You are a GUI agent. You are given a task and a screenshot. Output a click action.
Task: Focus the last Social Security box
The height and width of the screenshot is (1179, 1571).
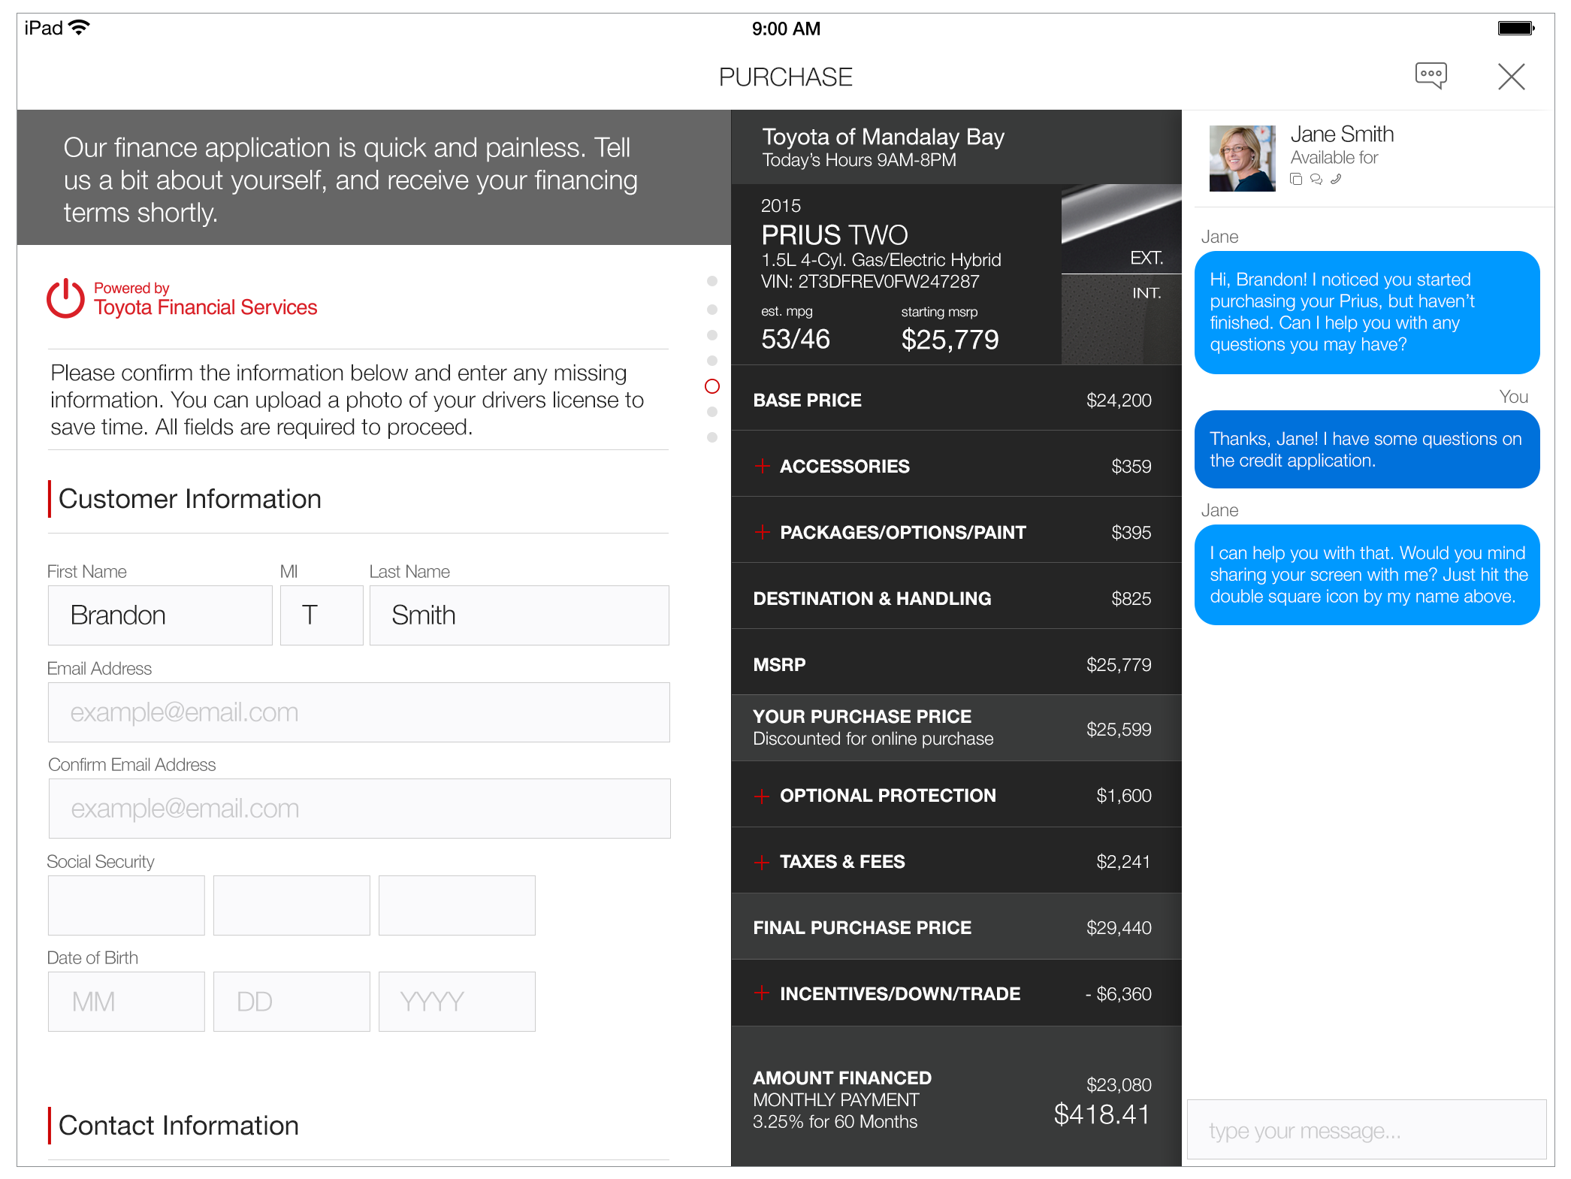tap(457, 905)
